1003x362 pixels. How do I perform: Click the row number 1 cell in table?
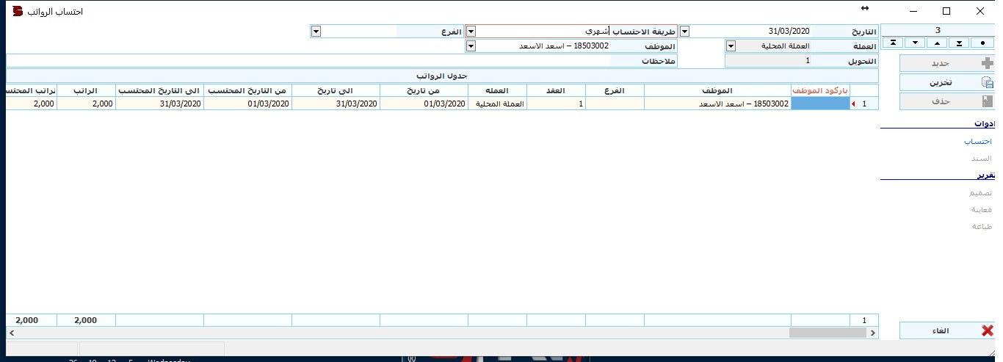pyautogui.click(x=864, y=104)
